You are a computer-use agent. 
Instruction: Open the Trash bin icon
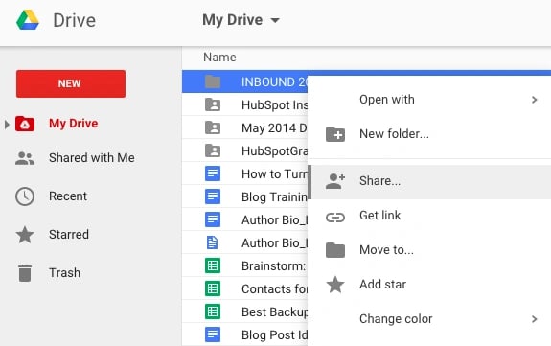[x=25, y=273]
